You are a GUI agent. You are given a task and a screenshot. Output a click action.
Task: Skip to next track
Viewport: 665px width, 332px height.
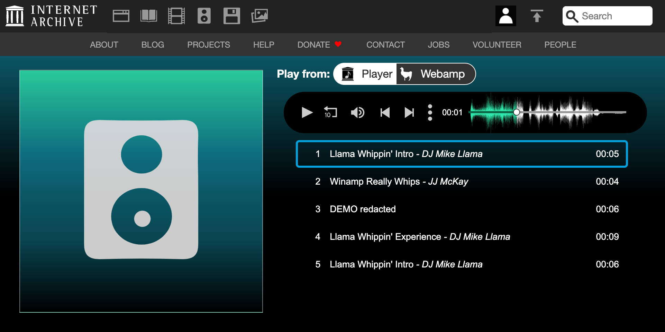click(x=409, y=113)
